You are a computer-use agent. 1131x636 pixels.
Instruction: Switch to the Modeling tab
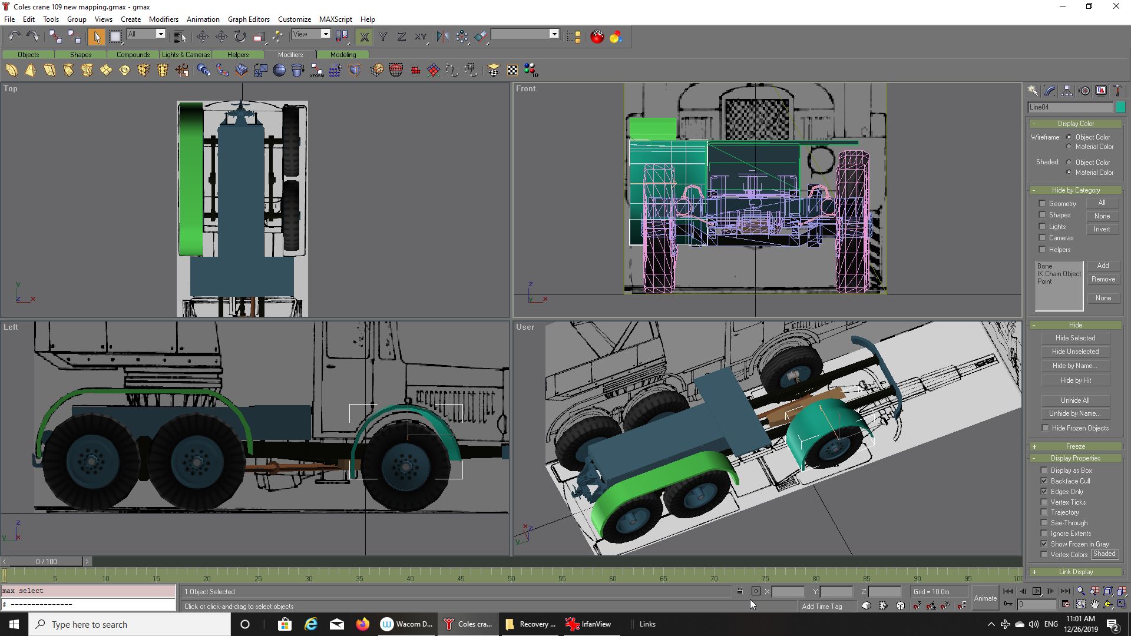(x=343, y=54)
